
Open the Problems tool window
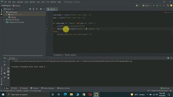24,88
